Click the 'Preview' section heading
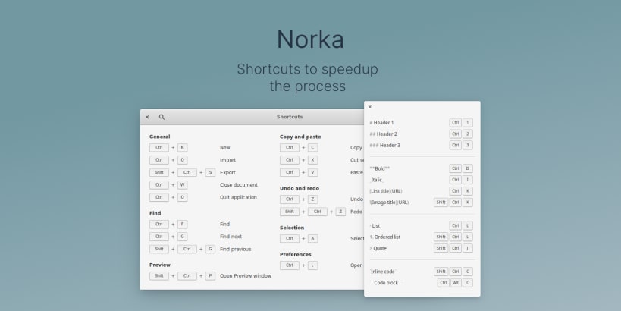This screenshot has width=621, height=311. tap(160, 265)
